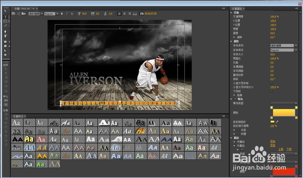Open the 字幕样式 panel menu
303x178 pixels.
coord(224,116)
